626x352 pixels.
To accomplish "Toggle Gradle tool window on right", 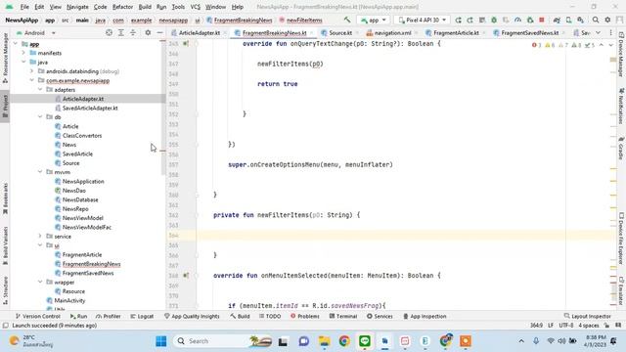I will [621, 148].
